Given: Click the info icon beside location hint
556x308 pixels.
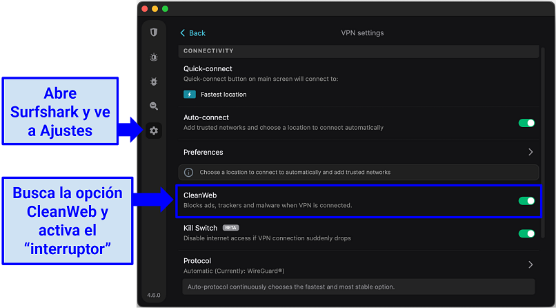Looking at the screenshot, I should [188, 173].
